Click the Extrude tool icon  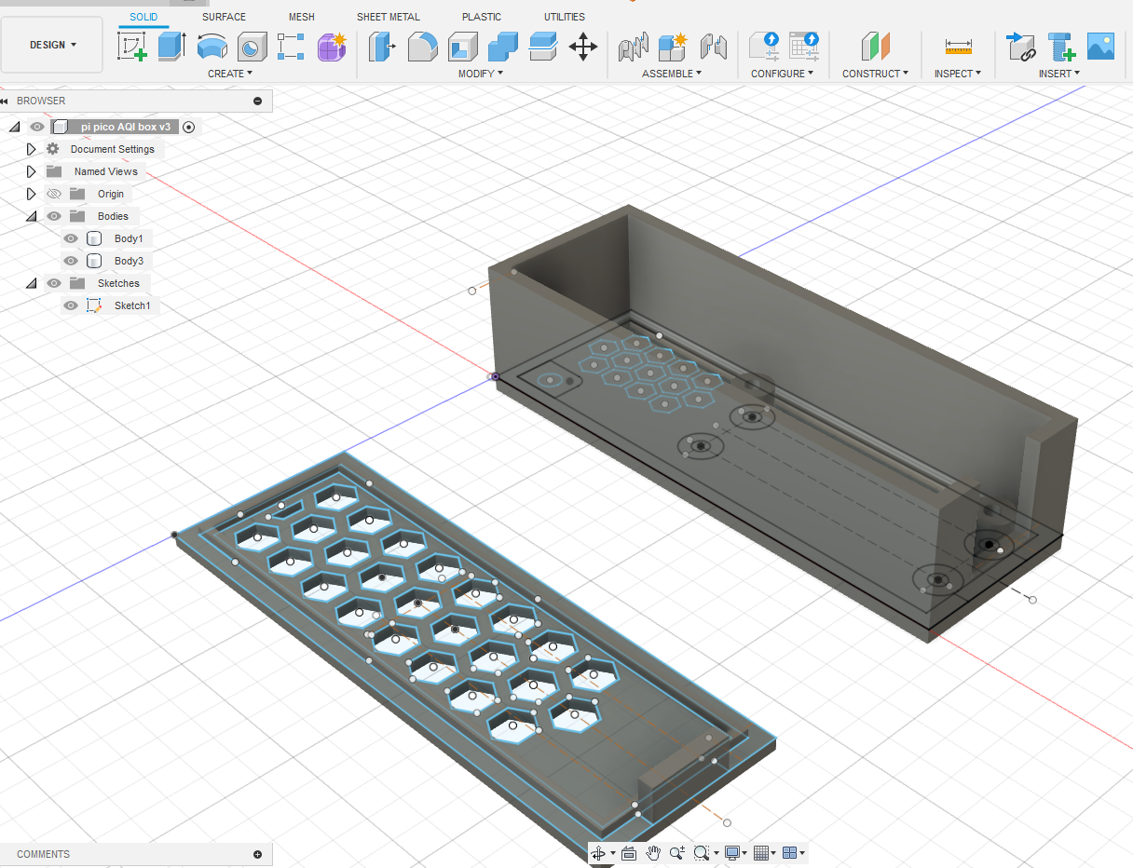[x=172, y=47]
